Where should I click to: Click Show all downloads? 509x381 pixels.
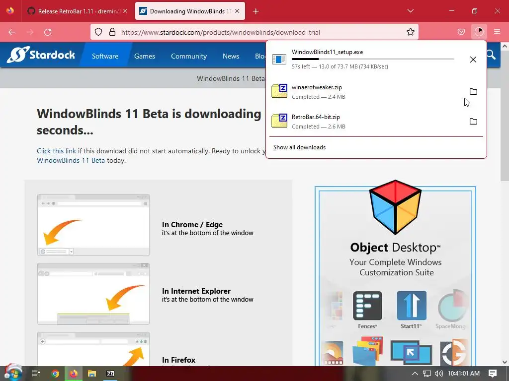(x=299, y=147)
